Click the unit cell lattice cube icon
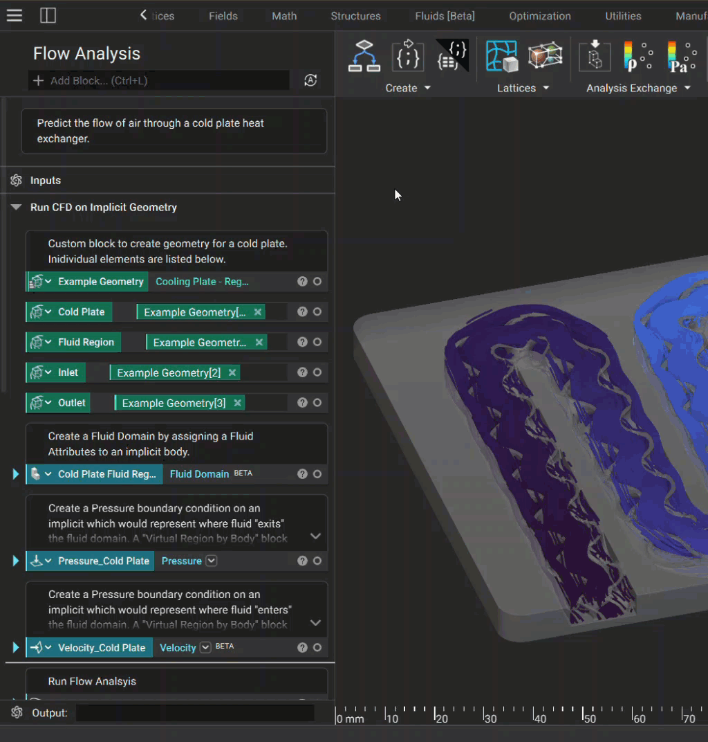This screenshot has width=708, height=742. click(545, 56)
